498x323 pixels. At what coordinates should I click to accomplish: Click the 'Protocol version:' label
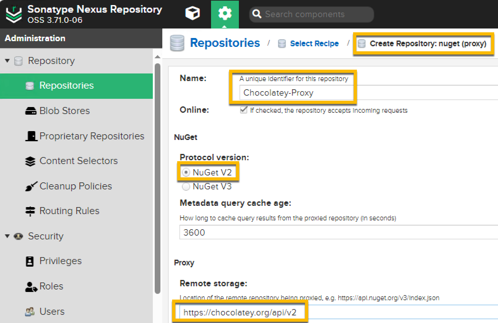(x=214, y=157)
